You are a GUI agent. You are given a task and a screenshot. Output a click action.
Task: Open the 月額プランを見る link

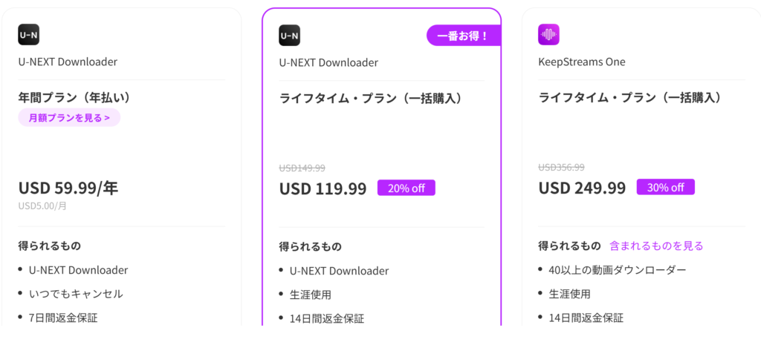tap(69, 117)
